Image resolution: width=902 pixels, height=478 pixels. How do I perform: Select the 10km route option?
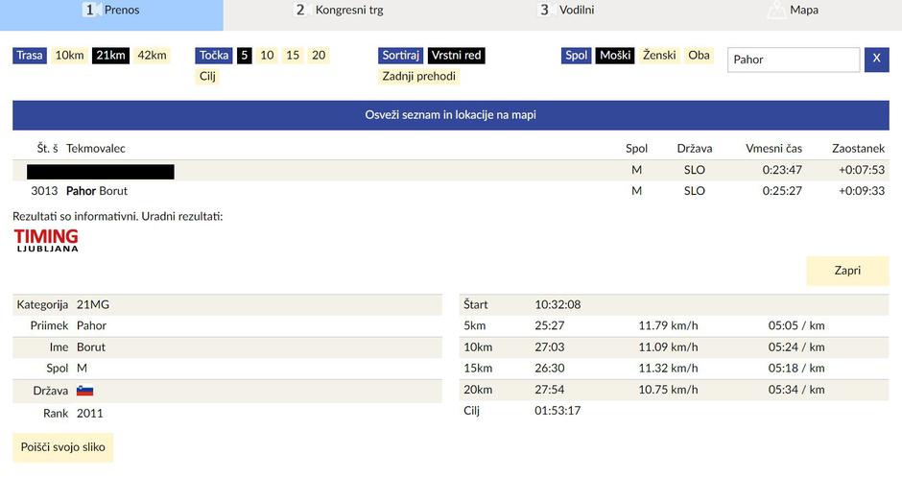69,56
